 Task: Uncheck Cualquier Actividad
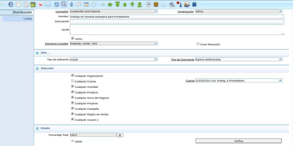pos(72,86)
